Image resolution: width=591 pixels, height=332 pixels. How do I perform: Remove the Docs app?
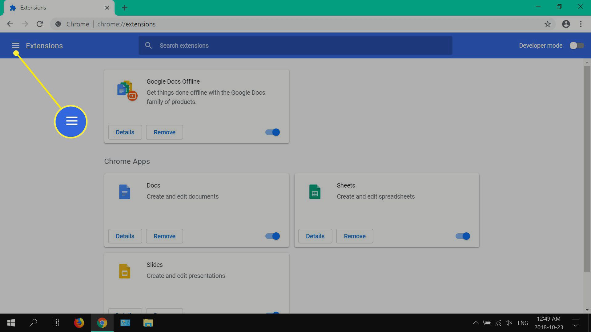tap(164, 236)
